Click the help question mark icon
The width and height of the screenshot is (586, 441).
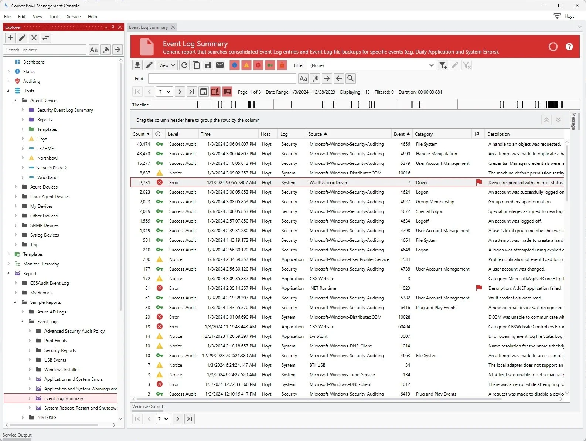pyautogui.click(x=569, y=47)
